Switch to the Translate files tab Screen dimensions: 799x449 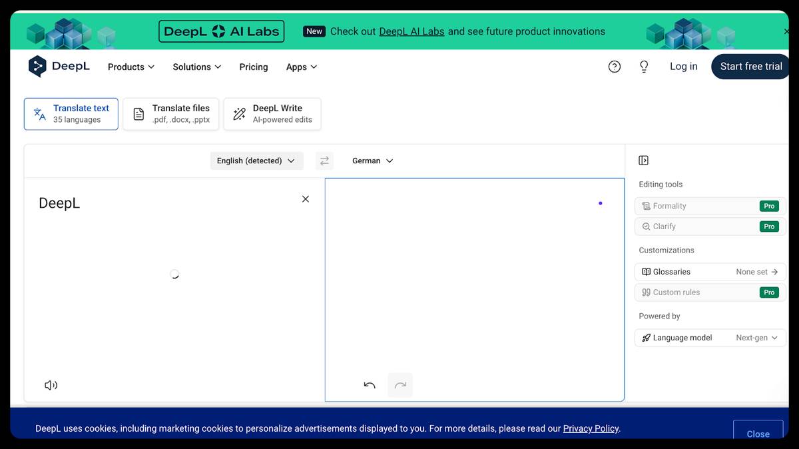(x=171, y=114)
